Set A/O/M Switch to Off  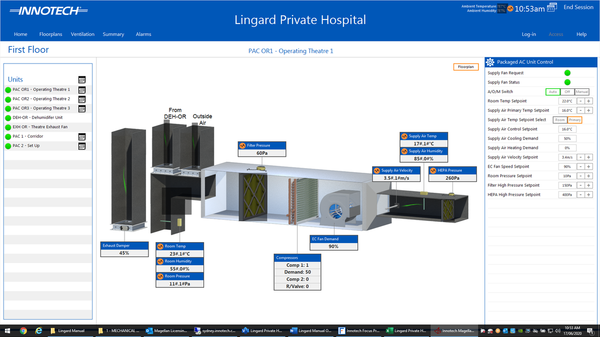pos(567,92)
